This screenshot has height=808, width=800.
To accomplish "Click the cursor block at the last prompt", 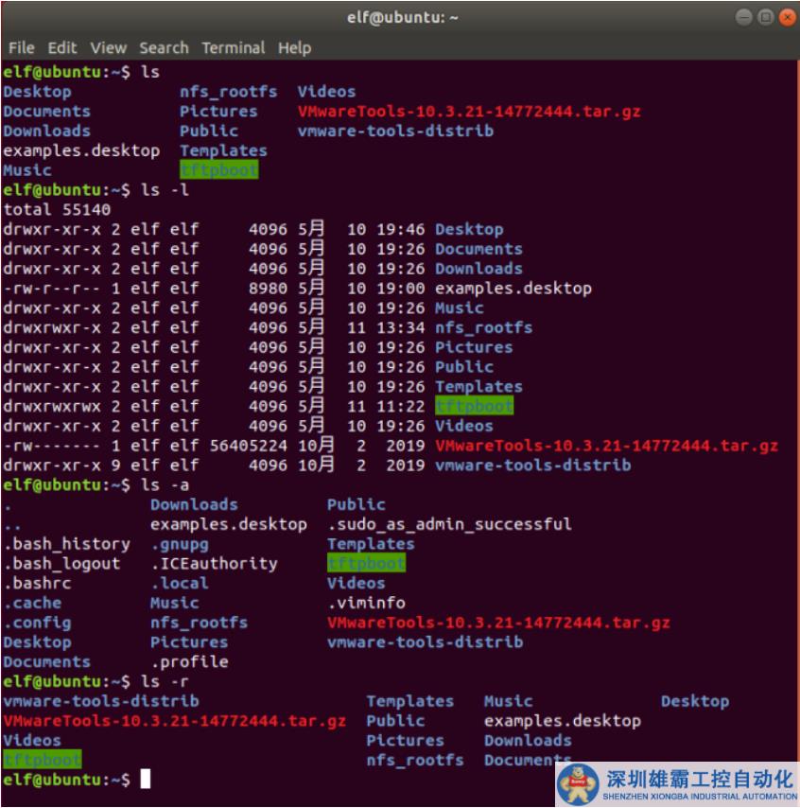I will [x=145, y=780].
